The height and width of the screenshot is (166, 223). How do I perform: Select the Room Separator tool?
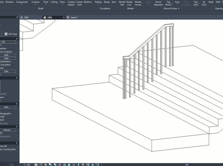point(158,3)
